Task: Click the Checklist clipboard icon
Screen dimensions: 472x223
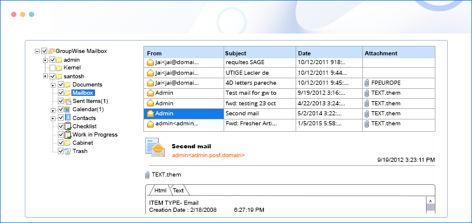Action: 68,127
